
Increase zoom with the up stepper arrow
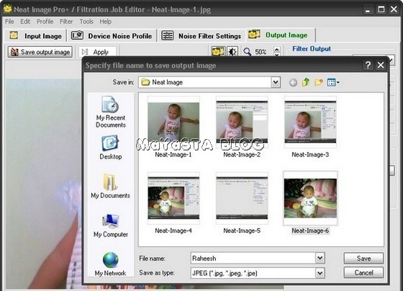click(276, 49)
